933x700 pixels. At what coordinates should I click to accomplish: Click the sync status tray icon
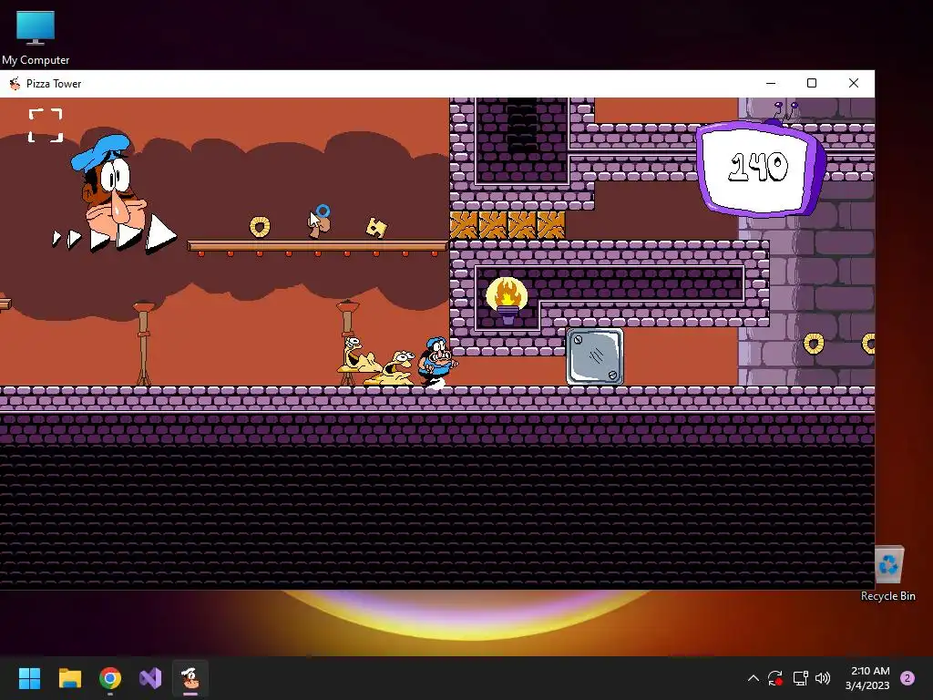tap(774, 678)
